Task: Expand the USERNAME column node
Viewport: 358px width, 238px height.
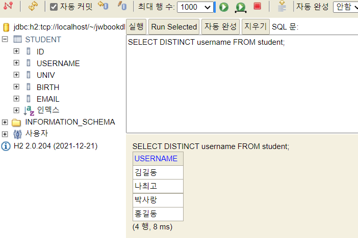Action: pos(16,63)
